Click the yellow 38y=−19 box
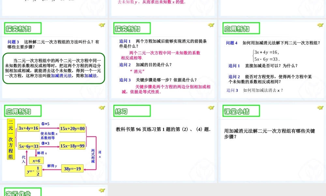This screenshot has height=196, width=326. coord(72,169)
